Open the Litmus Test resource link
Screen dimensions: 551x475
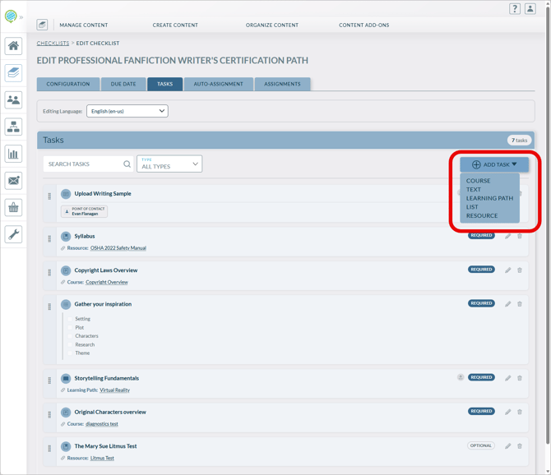click(x=102, y=458)
